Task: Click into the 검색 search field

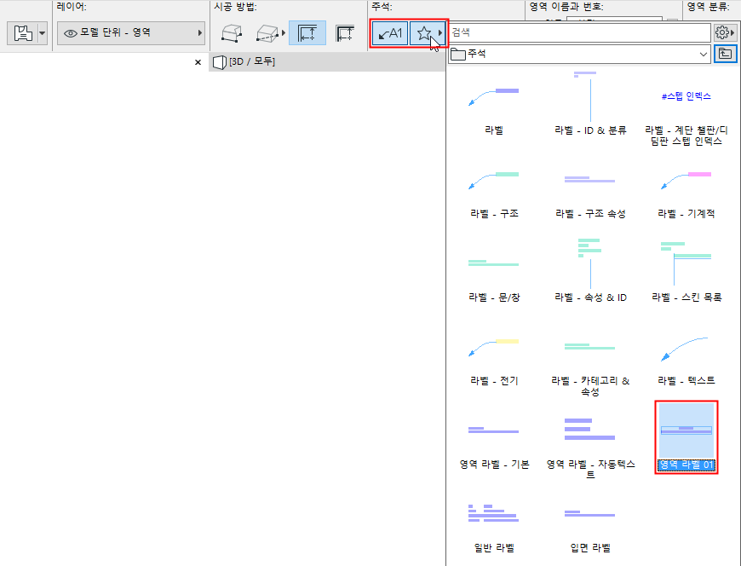Action: pos(579,32)
